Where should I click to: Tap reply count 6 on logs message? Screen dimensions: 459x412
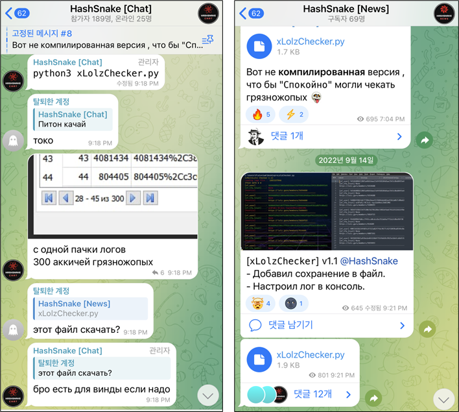[158, 273]
